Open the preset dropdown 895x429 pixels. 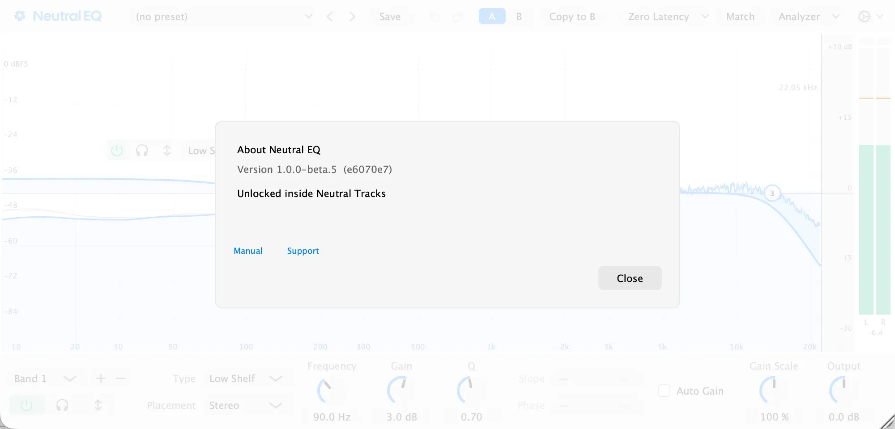coord(224,17)
